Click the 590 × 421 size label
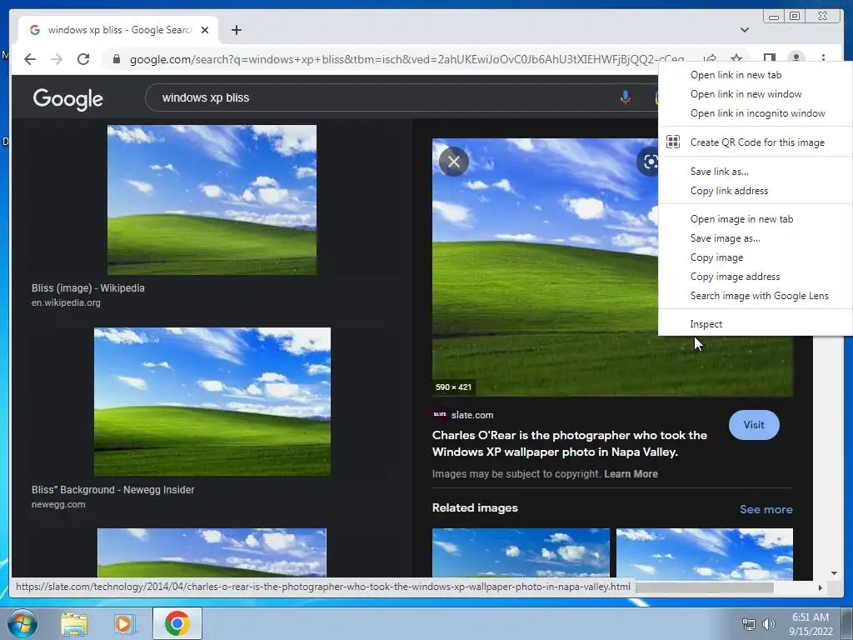 point(454,387)
